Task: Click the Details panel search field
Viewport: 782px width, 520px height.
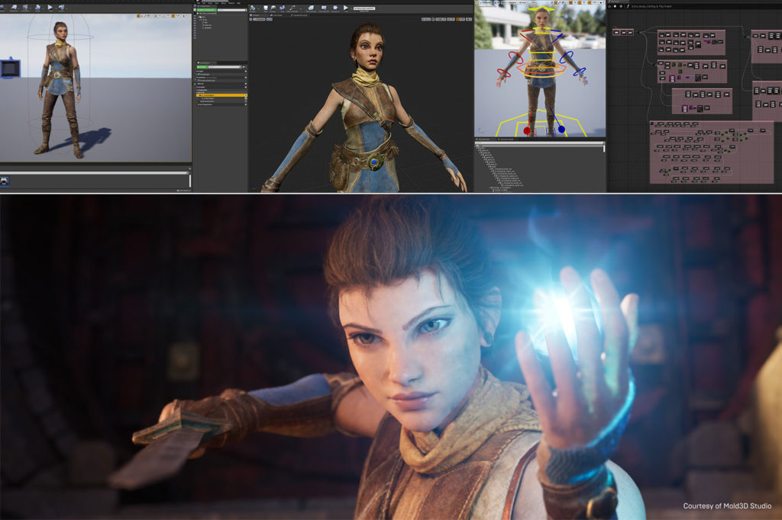Action: (225, 67)
